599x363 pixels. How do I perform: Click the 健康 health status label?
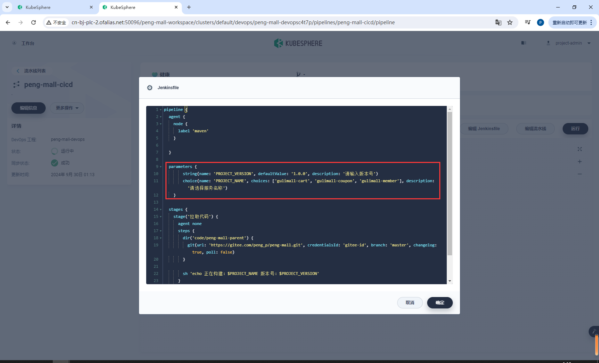point(165,75)
